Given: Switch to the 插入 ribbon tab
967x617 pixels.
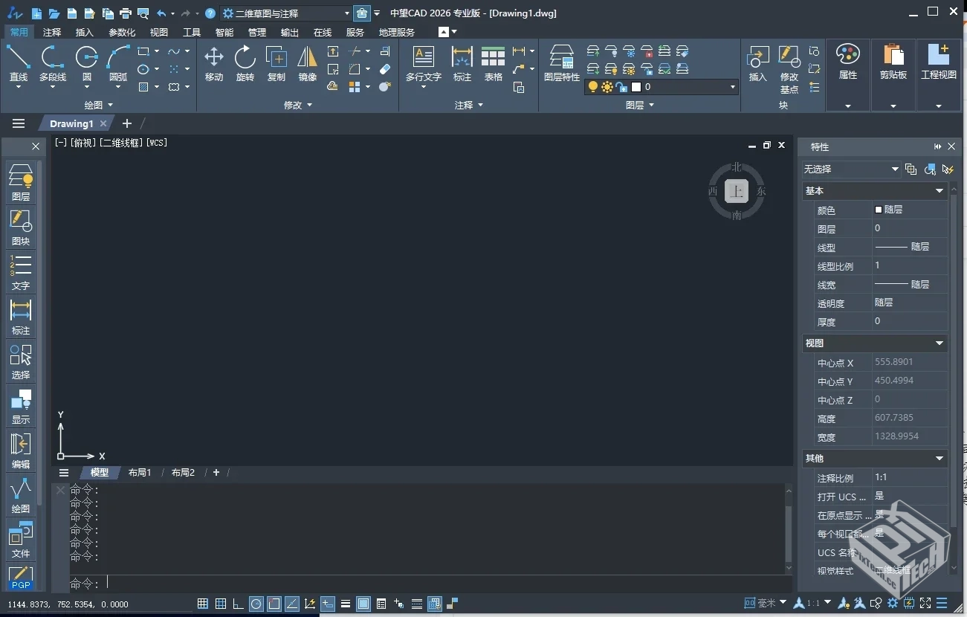Looking at the screenshot, I should [x=85, y=33].
